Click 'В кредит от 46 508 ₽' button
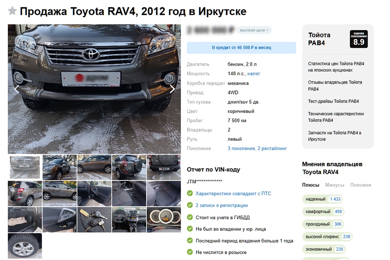Viewport: 390px width, 260px height. coord(241,48)
